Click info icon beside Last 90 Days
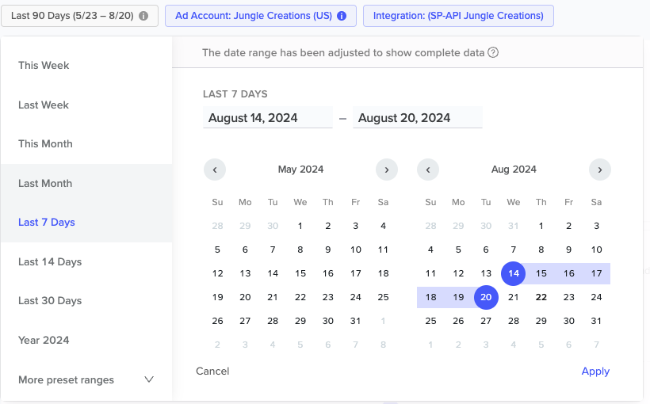 pos(143,16)
